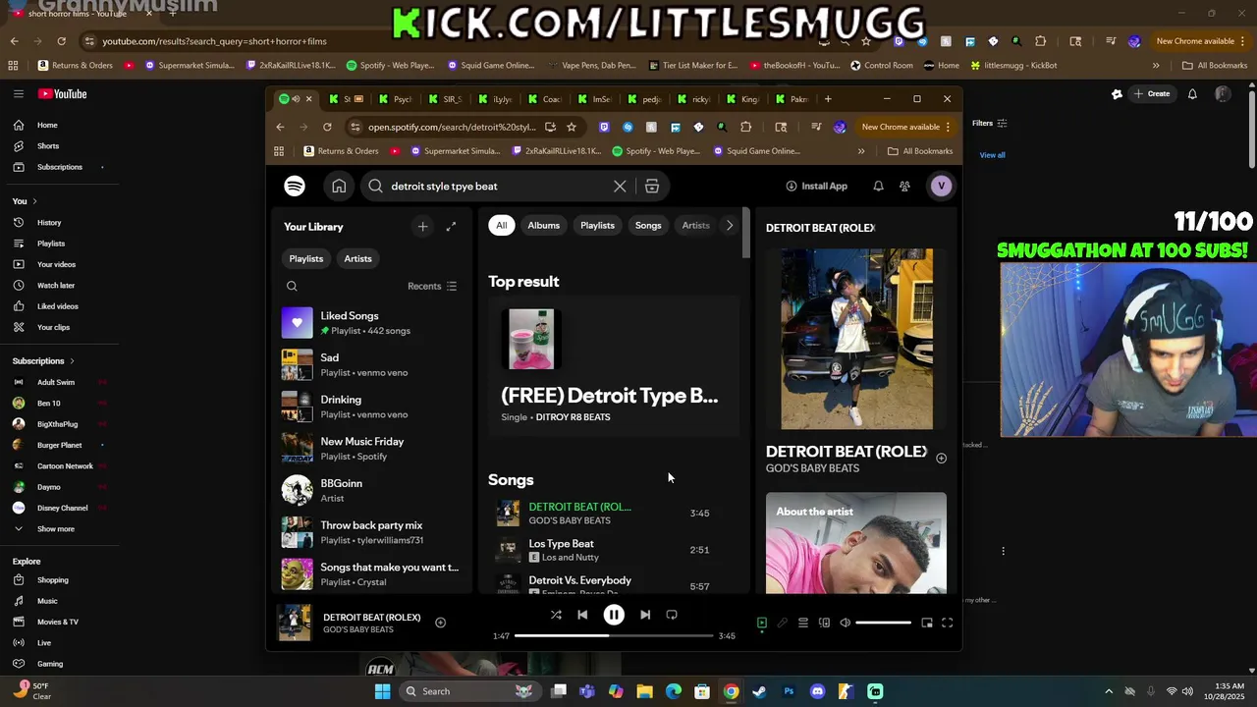Skip to the previous track
Viewport: 1257px width, 707px height.
(582, 615)
